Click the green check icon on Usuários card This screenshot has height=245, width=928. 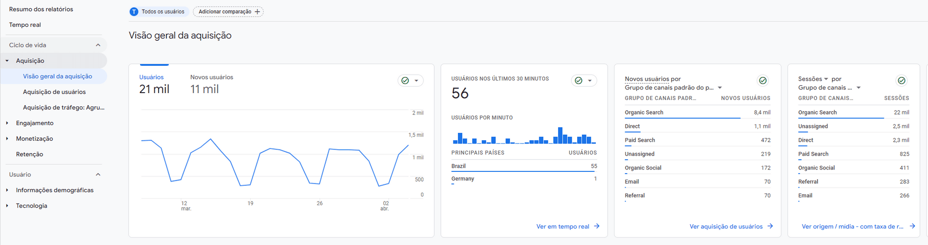click(405, 81)
